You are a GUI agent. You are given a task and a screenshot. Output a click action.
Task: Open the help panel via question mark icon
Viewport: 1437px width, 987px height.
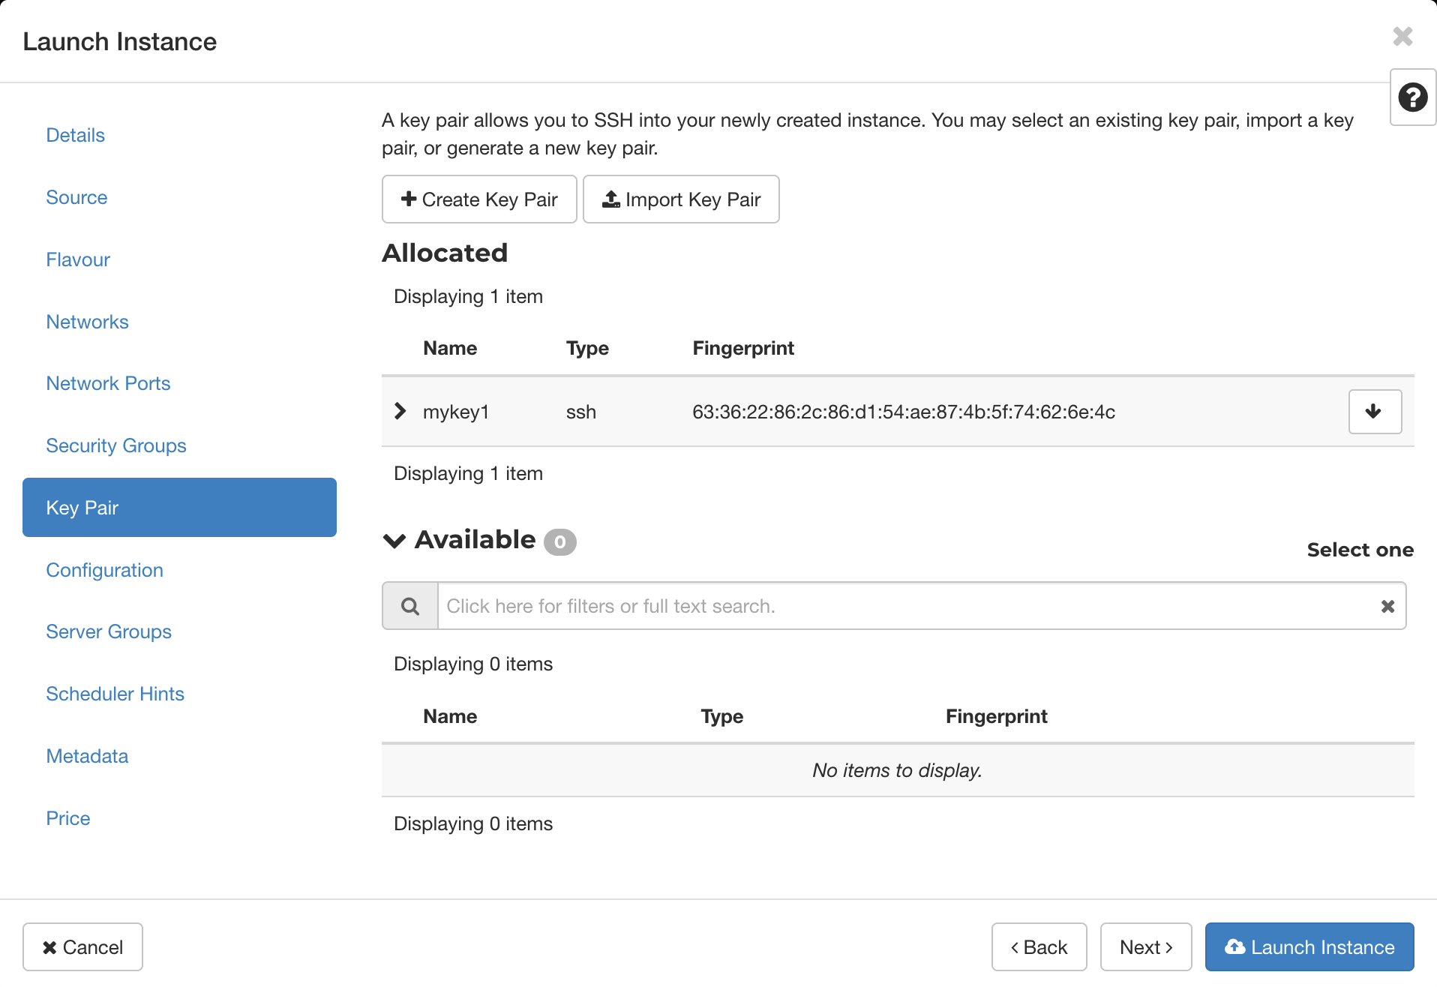pyautogui.click(x=1412, y=97)
